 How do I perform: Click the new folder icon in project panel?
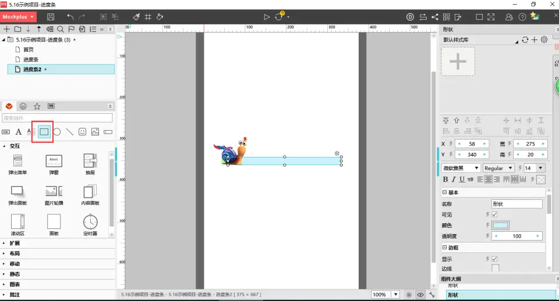(x=17, y=29)
